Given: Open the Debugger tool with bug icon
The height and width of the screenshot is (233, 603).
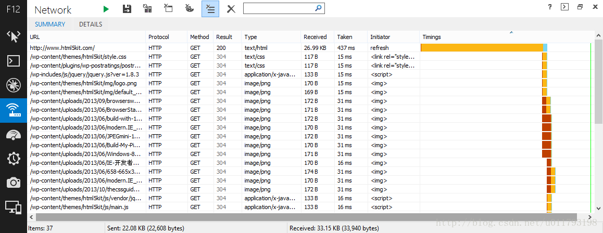Looking at the screenshot, I should tap(14, 86).
